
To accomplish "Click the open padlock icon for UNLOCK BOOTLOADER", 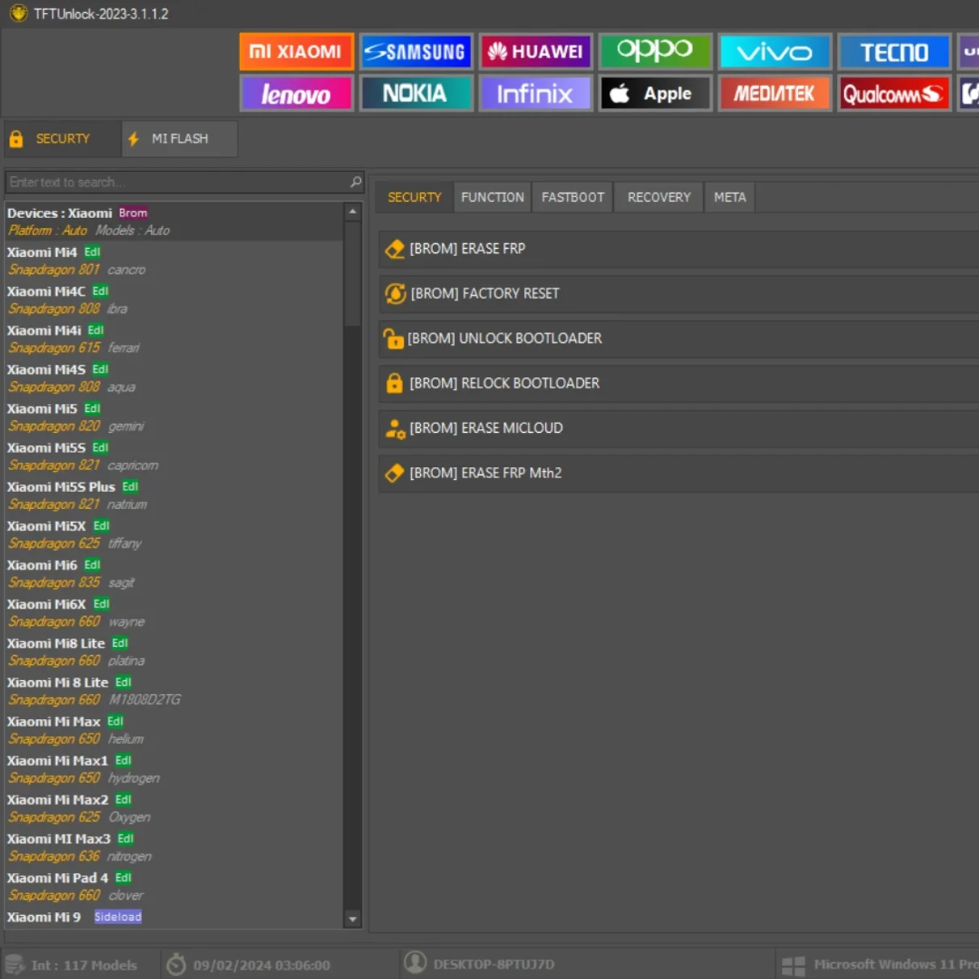I will point(393,338).
